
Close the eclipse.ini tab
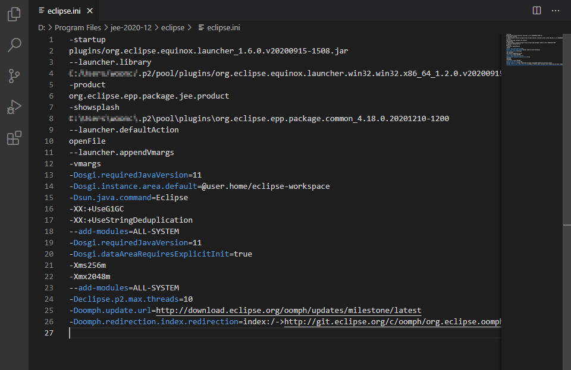(x=90, y=11)
